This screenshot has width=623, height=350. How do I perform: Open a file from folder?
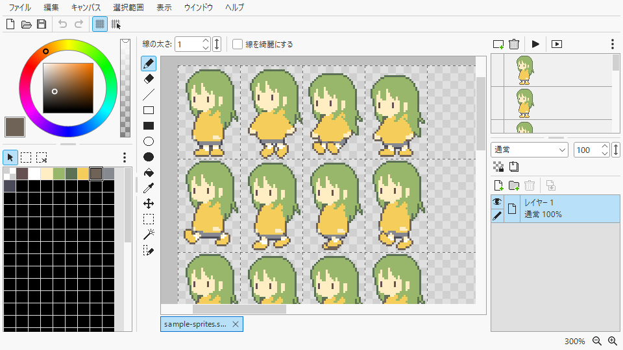[26, 24]
